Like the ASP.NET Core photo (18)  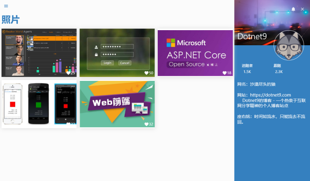[225, 73]
